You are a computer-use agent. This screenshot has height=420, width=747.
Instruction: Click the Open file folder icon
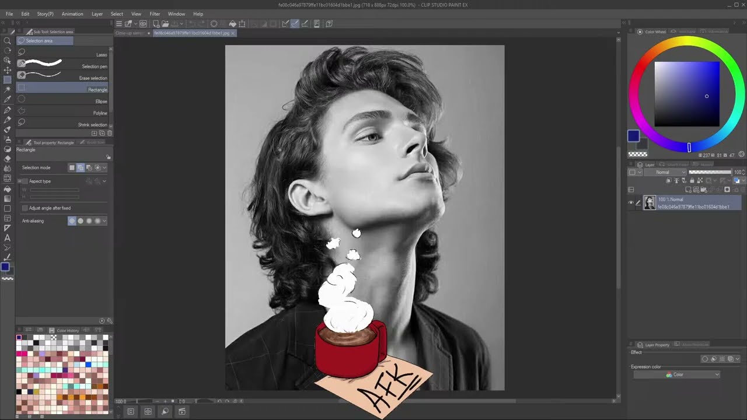pos(165,24)
